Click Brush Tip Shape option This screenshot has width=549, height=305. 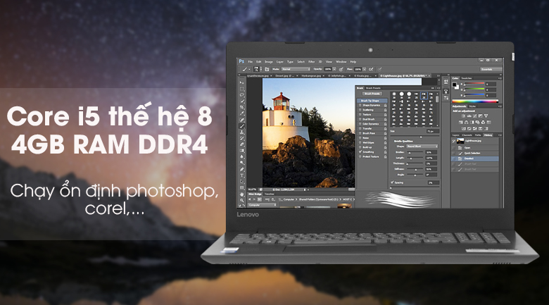click(x=372, y=101)
